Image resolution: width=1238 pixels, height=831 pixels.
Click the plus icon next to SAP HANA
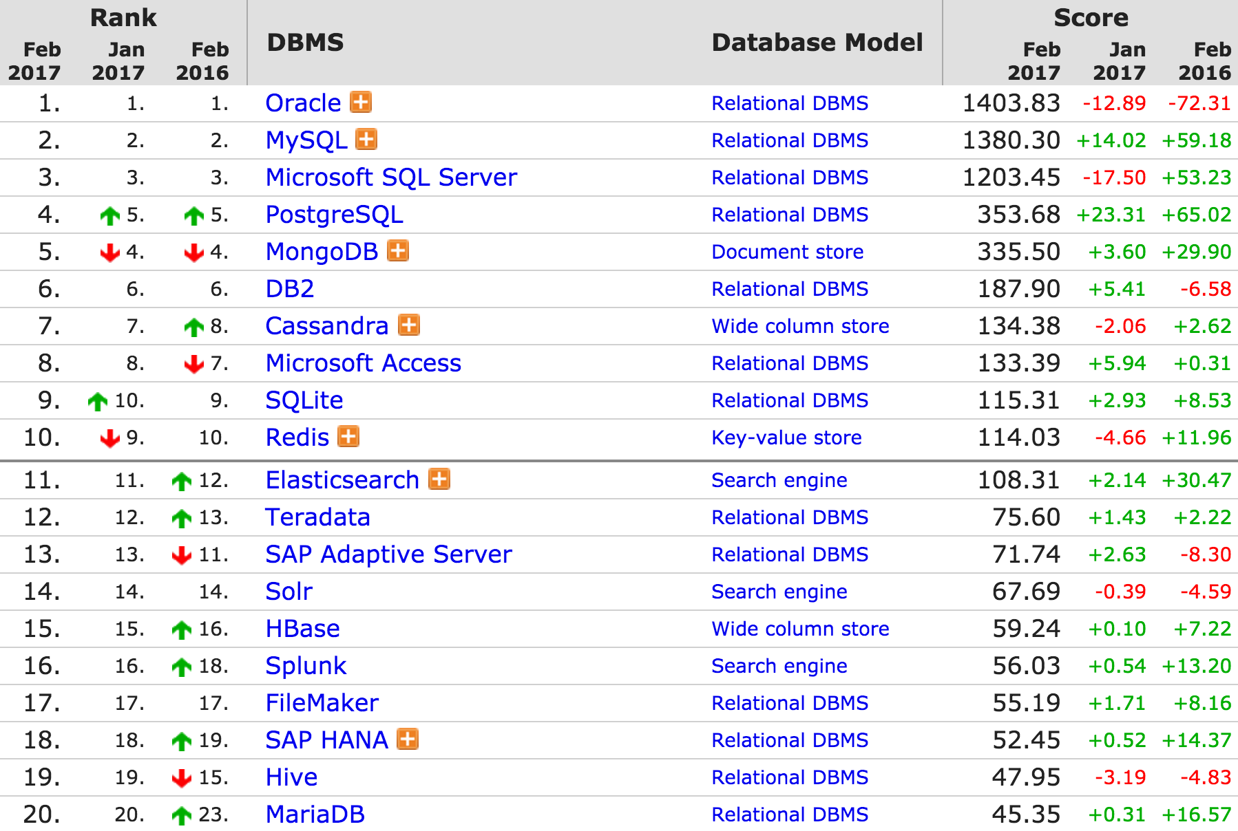coord(408,739)
